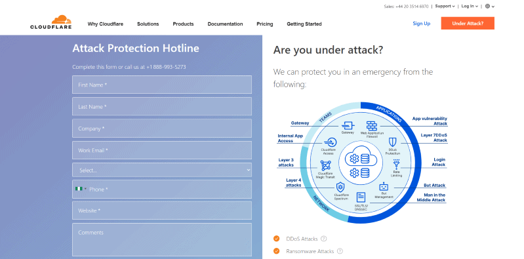Screen dimensions: 524x259
Task: Click the Bot Attack label
Action: [434, 185]
